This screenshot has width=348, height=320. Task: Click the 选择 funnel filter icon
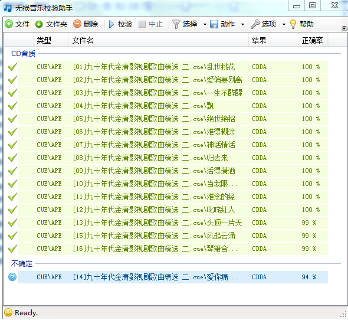click(x=176, y=24)
